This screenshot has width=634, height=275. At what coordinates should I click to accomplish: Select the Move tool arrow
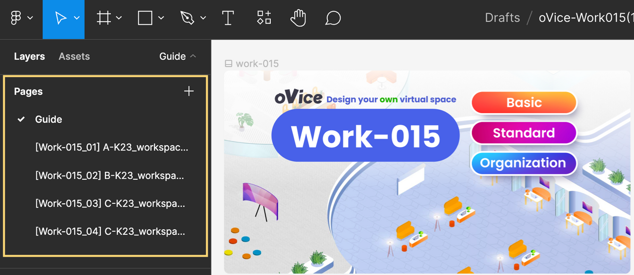[60, 18]
